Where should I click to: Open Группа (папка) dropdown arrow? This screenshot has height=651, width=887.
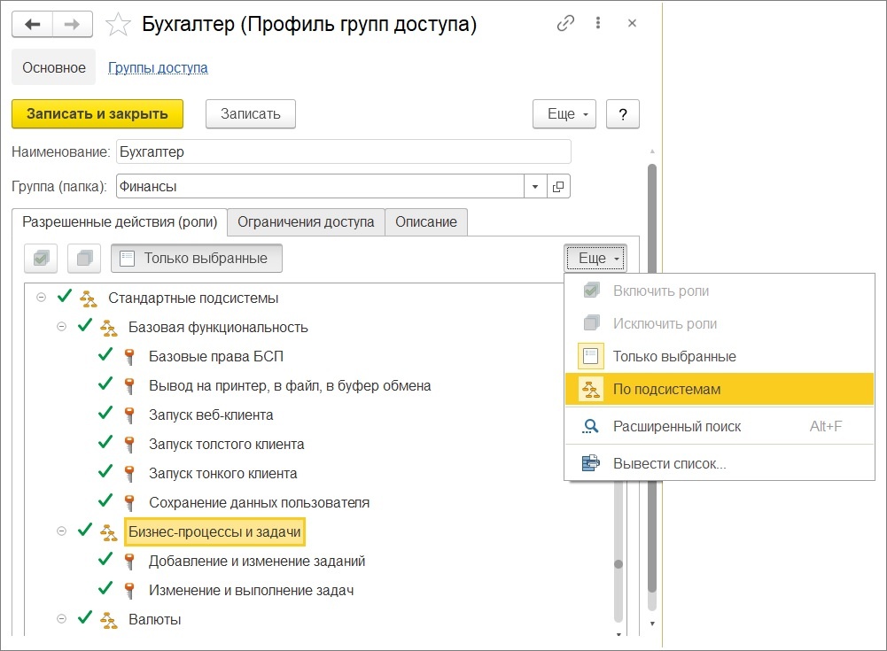coord(535,187)
